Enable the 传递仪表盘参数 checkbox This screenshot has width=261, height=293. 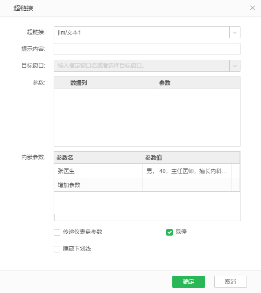pyautogui.click(x=57, y=232)
